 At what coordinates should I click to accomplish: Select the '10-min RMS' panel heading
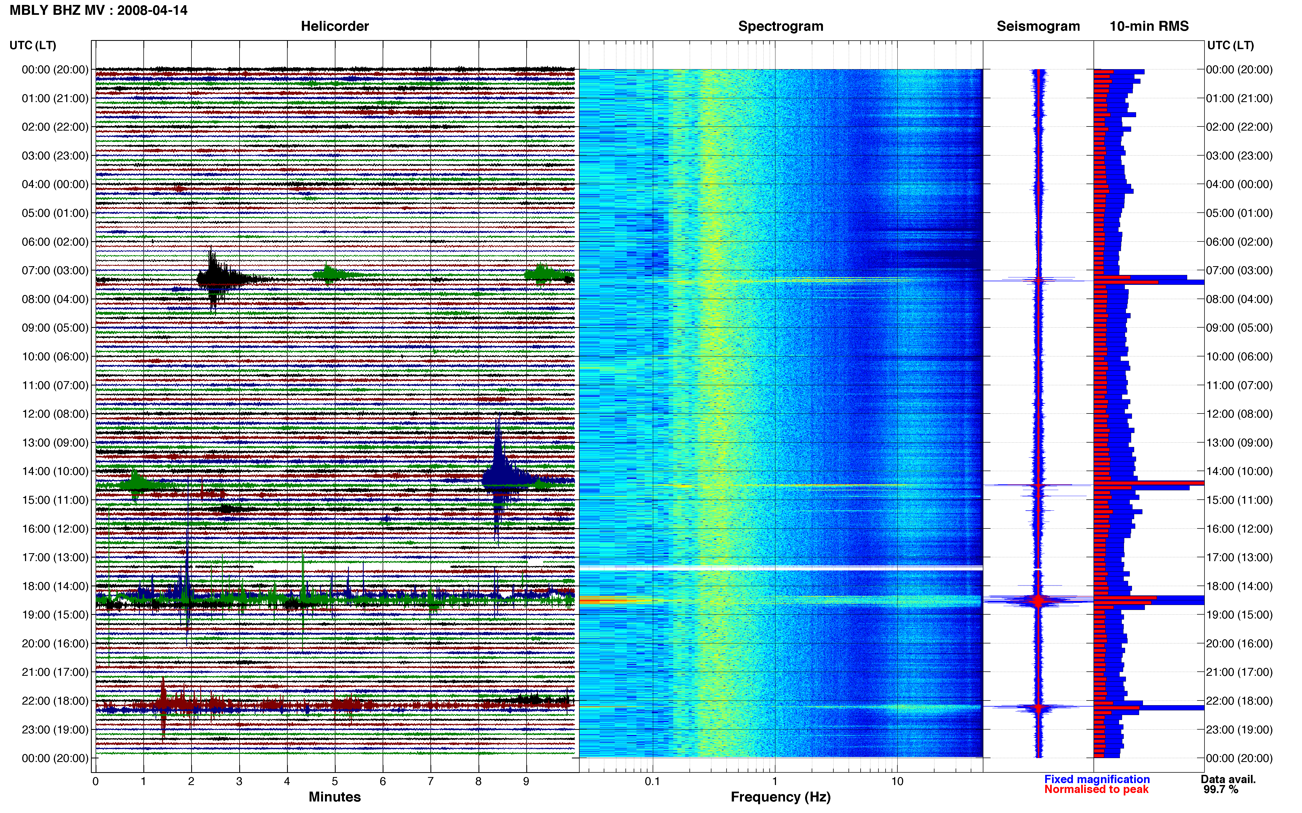click(x=1149, y=26)
